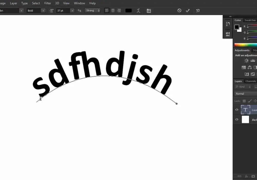Image resolution: width=257 pixels, height=180 pixels.
Task: Click the path end anchor point
Action: [x=177, y=104]
